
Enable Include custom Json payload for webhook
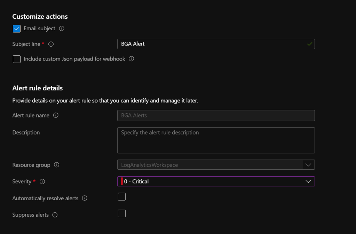pos(17,59)
